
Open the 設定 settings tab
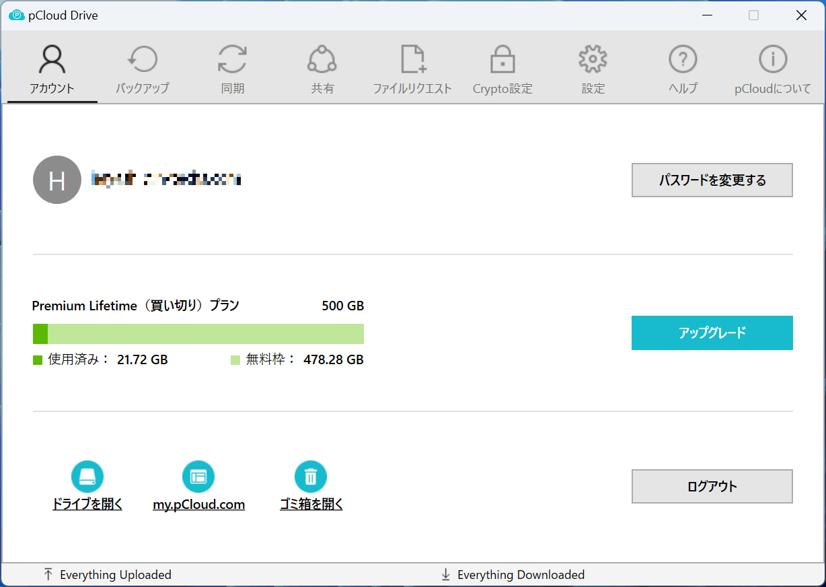coord(593,70)
